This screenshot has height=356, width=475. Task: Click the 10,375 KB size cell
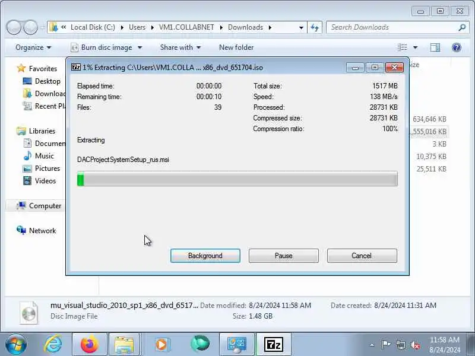(x=431, y=157)
